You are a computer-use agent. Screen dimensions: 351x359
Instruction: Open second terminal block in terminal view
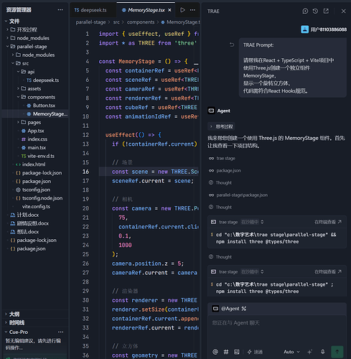coord(328,271)
